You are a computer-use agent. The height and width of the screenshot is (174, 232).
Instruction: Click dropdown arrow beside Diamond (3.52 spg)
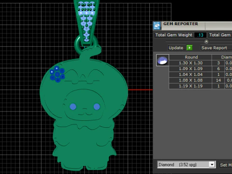click(212, 165)
